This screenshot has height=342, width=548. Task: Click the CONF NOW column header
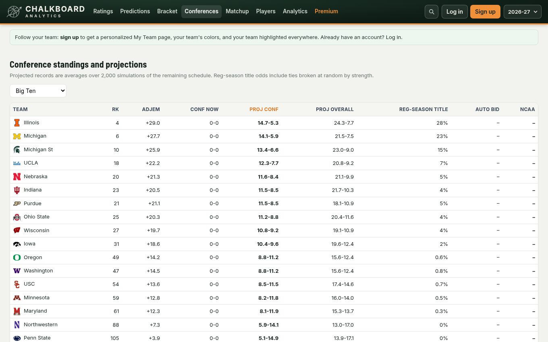pos(205,109)
